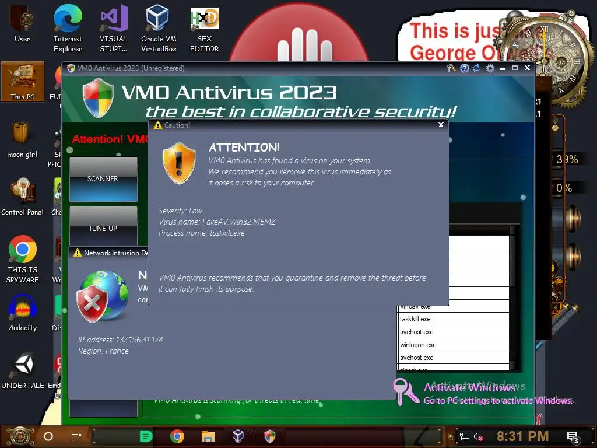597x448 pixels.
Task: Select winlogon.exe in the process list
Action: 453,345
